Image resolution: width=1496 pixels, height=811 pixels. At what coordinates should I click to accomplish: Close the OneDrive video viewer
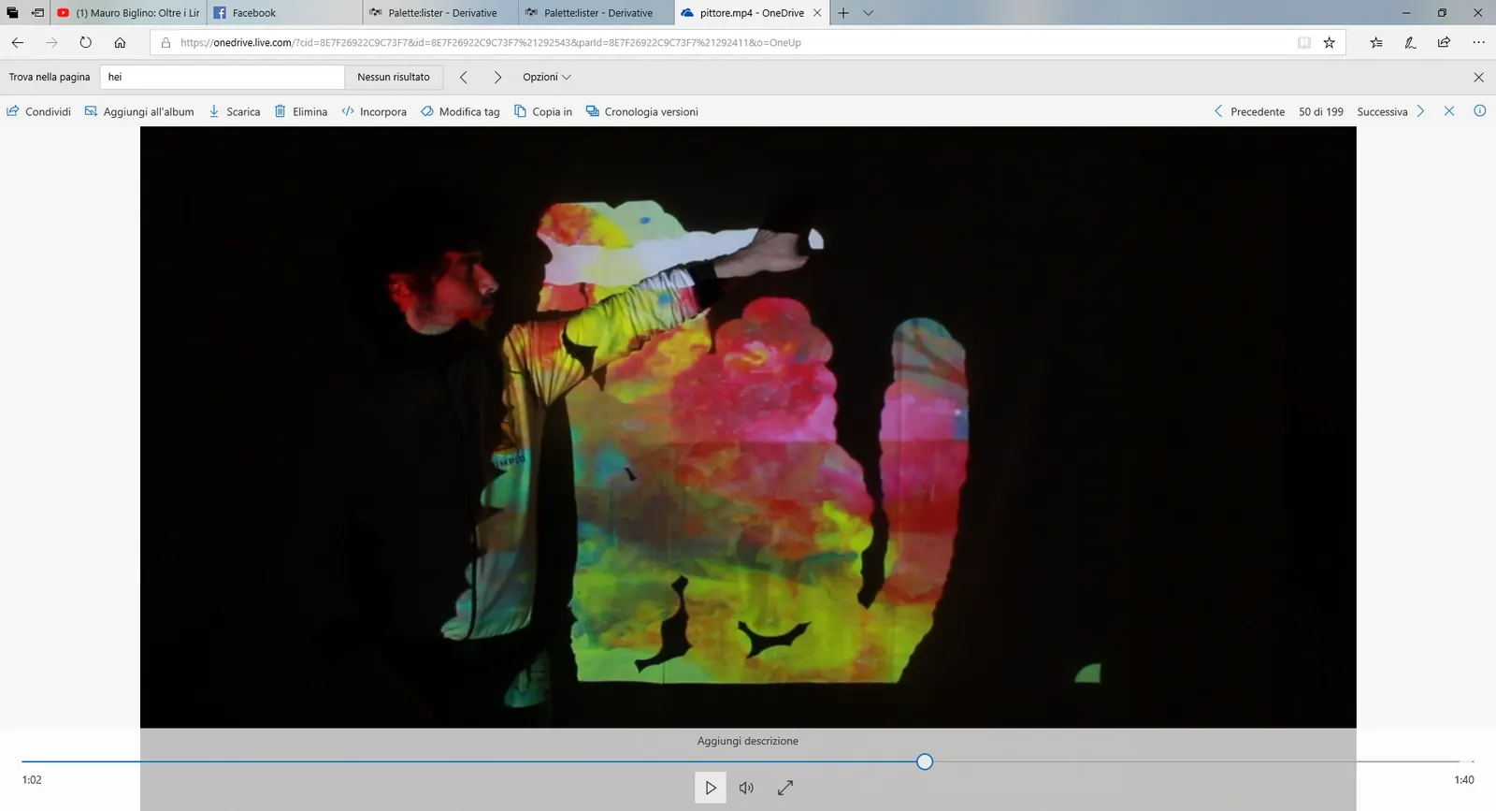tap(1449, 111)
